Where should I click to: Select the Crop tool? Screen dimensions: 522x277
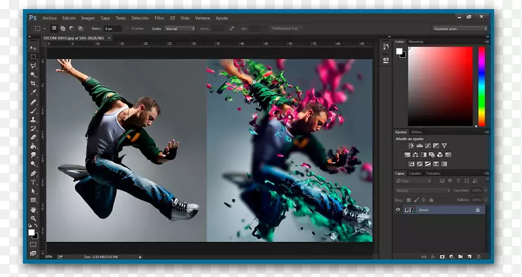point(33,83)
